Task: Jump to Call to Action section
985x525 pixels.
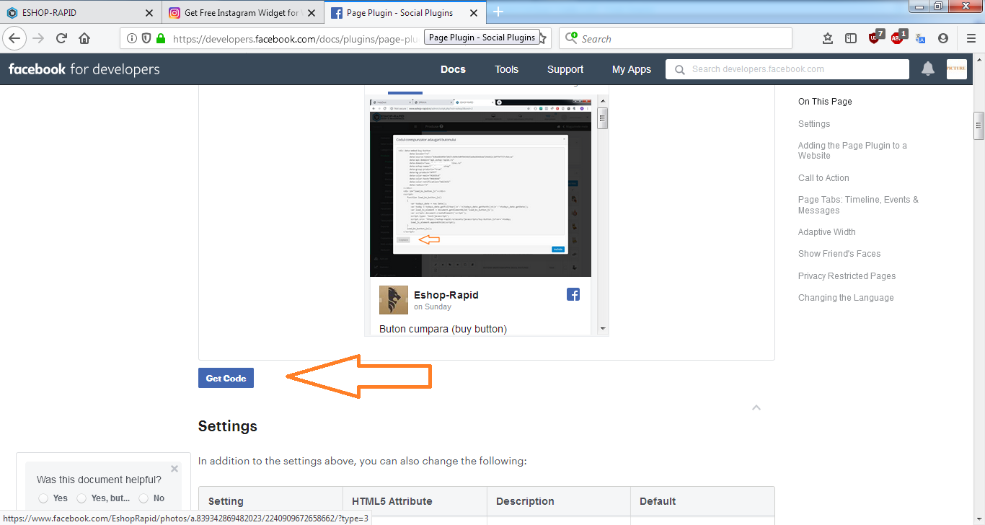Action: [823, 178]
